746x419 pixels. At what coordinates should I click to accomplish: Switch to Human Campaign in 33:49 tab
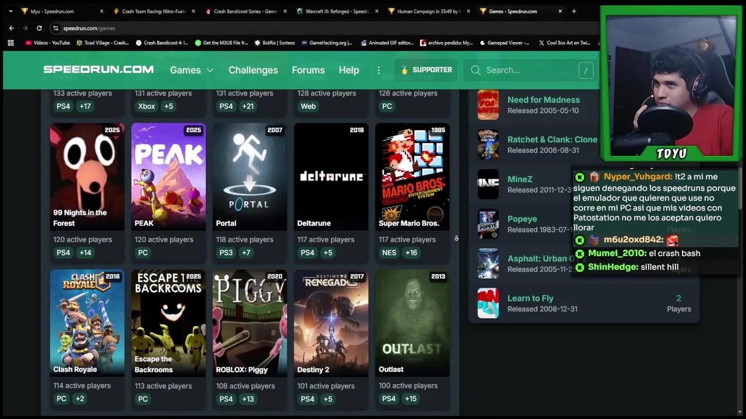[x=429, y=11]
